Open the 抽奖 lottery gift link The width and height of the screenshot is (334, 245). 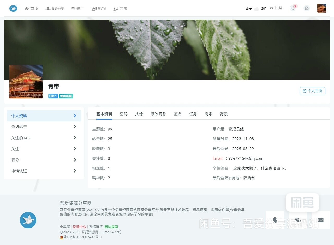[x=276, y=8]
